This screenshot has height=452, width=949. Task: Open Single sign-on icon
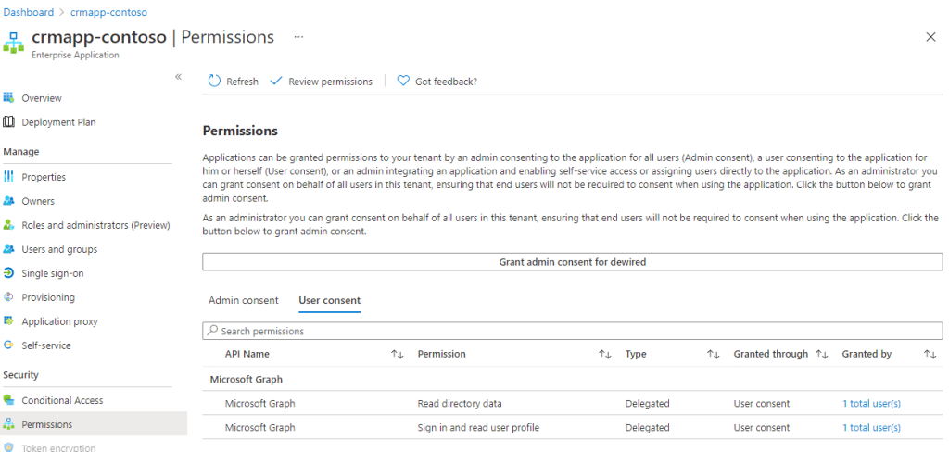tap(9, 273)
